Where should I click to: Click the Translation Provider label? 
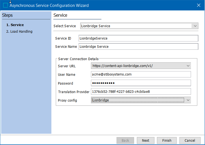74,92
